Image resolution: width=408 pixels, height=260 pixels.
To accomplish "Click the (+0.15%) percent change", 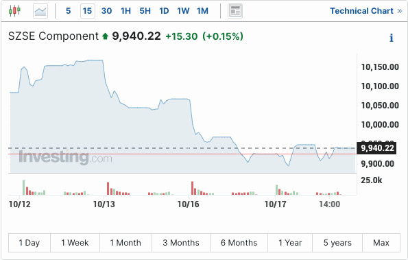I will 223,36.
